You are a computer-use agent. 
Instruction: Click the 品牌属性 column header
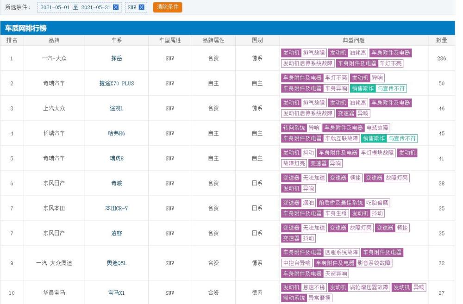(x=213, y=40)
